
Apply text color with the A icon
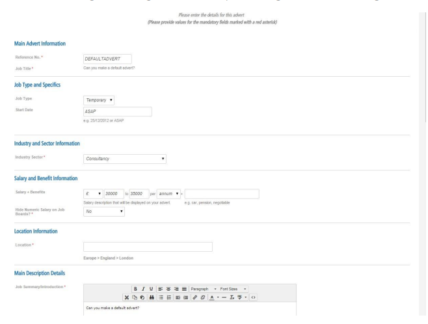pos(212,297)
